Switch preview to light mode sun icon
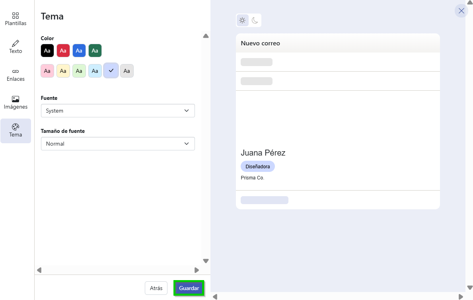Viewport: 473px width, 300px height. pyautogui.click(x=242, y=20)
